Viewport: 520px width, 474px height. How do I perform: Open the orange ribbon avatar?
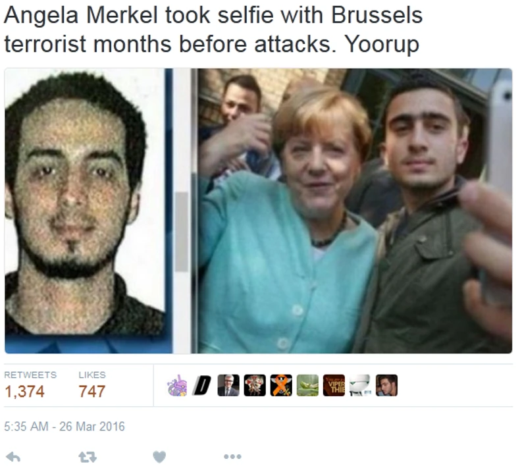[281, 385]
